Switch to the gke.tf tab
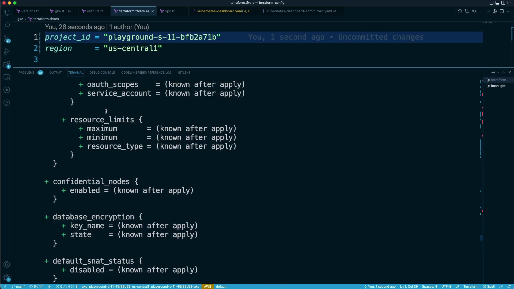 (x=59, y=11)
